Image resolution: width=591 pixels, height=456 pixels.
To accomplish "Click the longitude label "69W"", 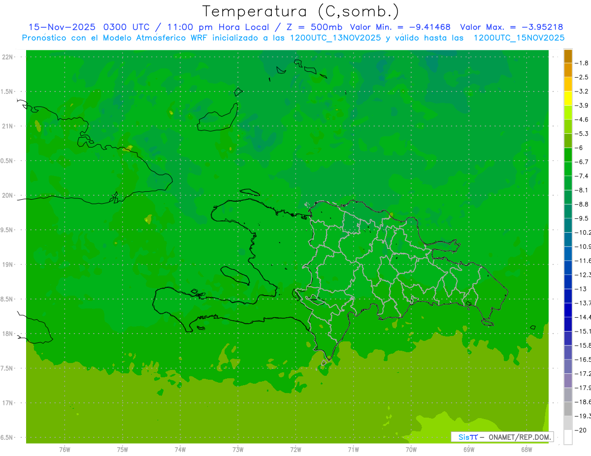I will (469, 450).
